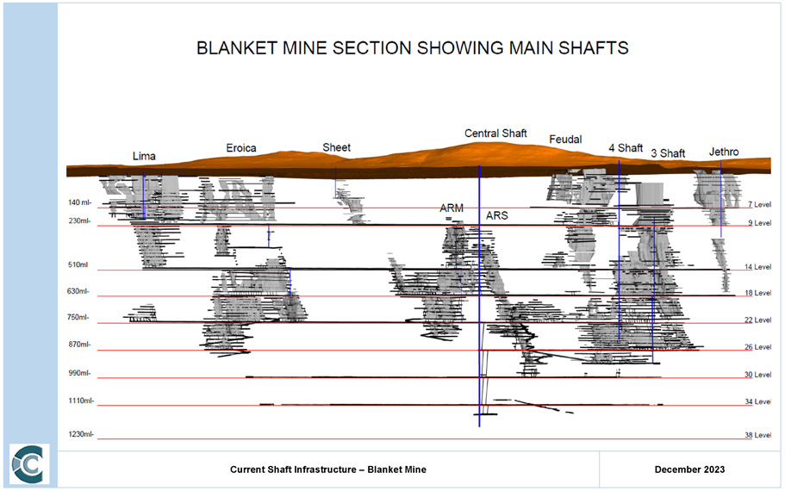The image size is (785, 491).
Task: Click the Current Shaft Infrastructure caption
Action: [328, 469]
